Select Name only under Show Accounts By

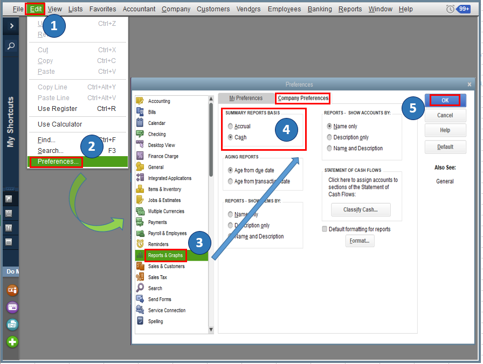tap(342, 126)
